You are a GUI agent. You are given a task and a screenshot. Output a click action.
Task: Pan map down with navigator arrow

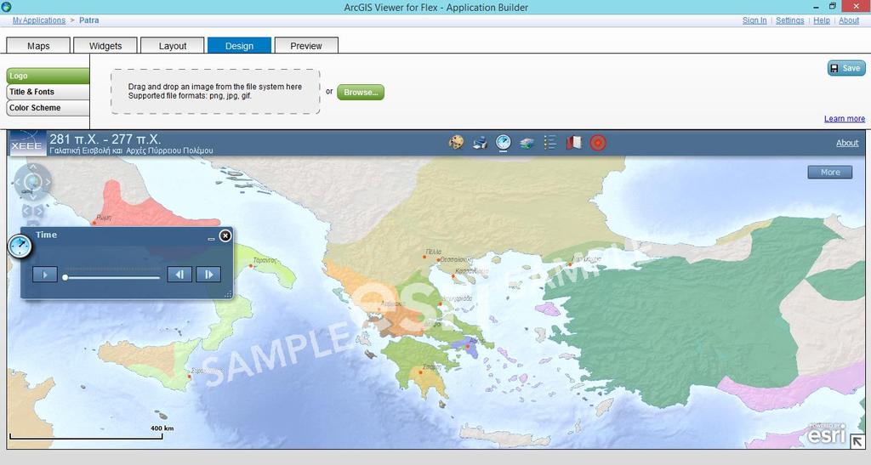pyautogui.click(x=33, y=196)
